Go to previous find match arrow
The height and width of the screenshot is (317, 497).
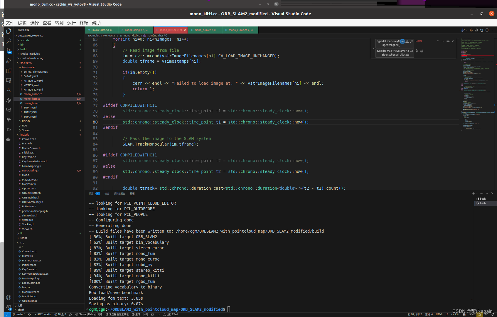tap(438, 41)
